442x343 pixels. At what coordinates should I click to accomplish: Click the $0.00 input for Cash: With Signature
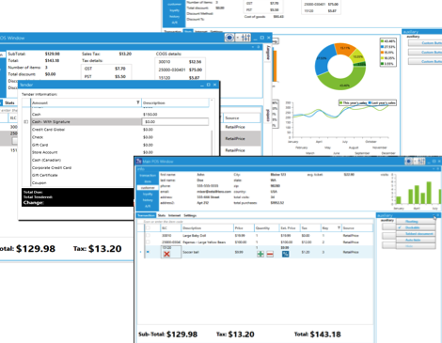pyautogui.click(x=175, y=122)
